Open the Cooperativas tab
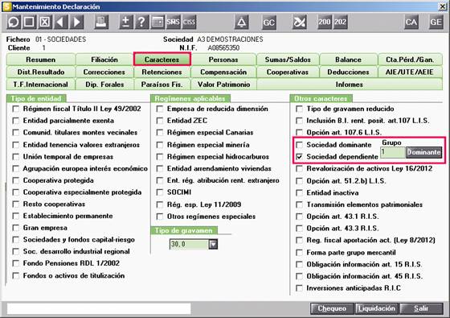Image resolution: width=450 pixels, height=318 pixels. pos(288,72)
